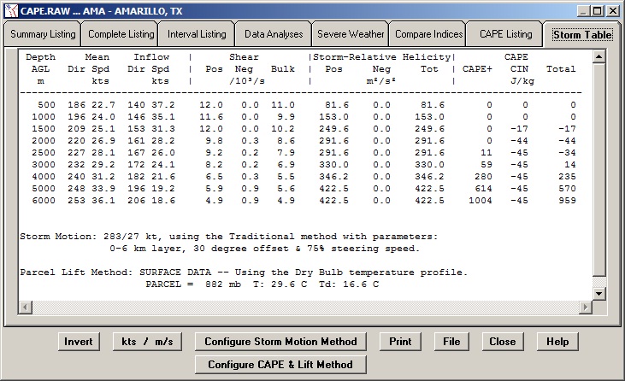
Task: Open the Help button
Action: pyautogui.click(x=557, y=342)
